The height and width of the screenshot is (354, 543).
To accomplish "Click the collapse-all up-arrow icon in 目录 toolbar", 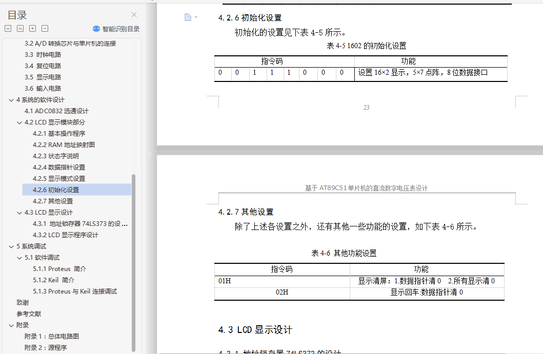I will pos(21,29).
